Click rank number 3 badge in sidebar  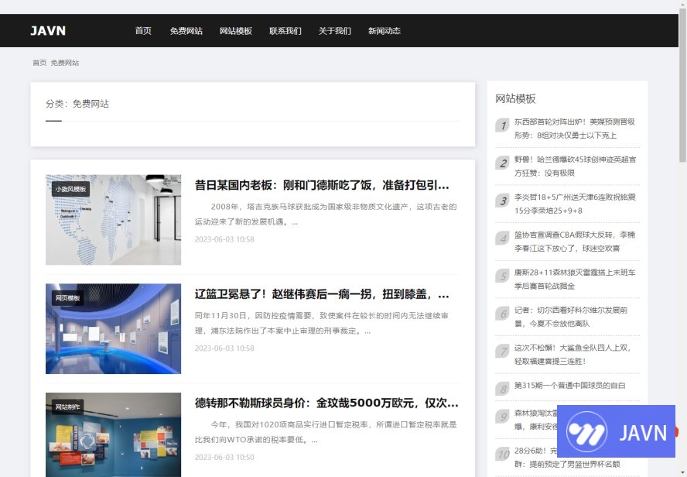[x=503, y=201]
